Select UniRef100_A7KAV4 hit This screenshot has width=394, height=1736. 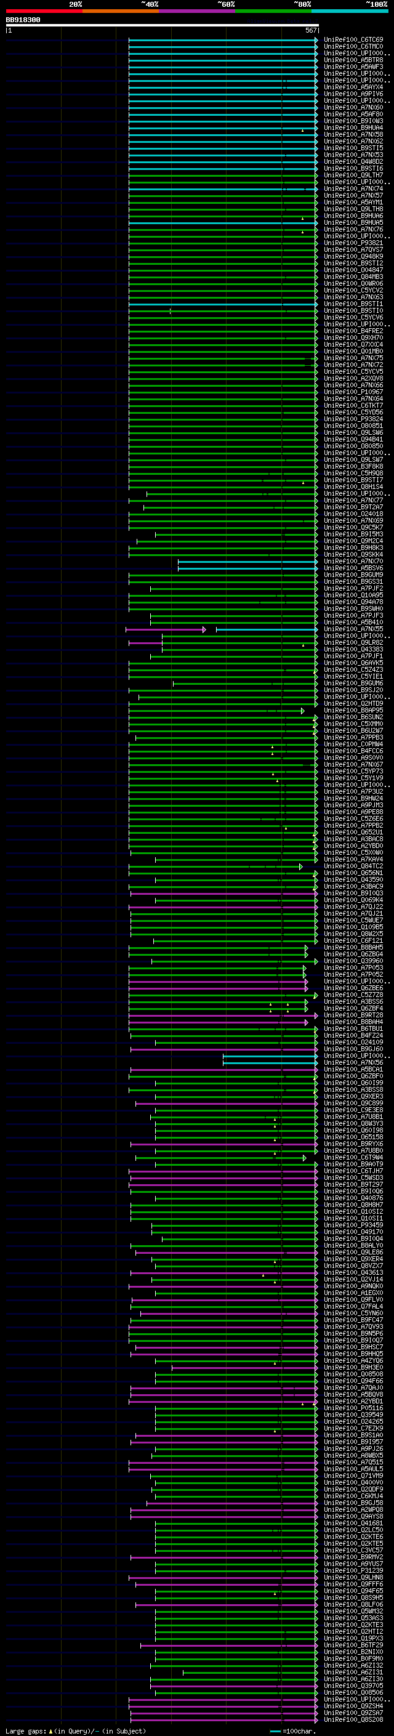(x=353, y=859)
